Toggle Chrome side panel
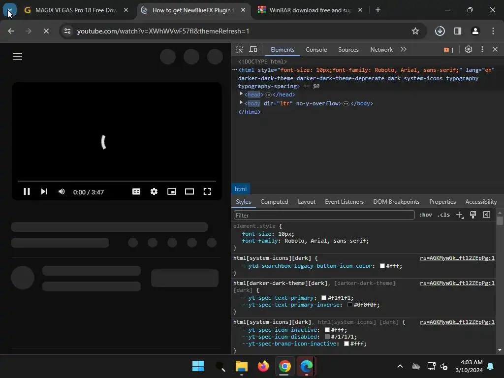504x378 pixels. click(457, 31)
